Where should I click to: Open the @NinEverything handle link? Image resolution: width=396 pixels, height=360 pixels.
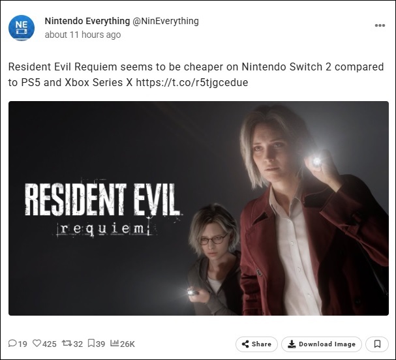(166, 22)
